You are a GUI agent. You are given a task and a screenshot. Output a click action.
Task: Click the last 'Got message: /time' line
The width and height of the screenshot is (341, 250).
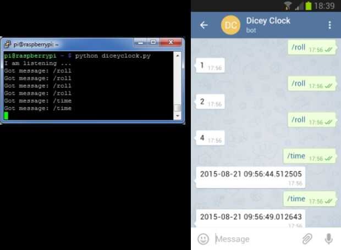coord(38,108)
